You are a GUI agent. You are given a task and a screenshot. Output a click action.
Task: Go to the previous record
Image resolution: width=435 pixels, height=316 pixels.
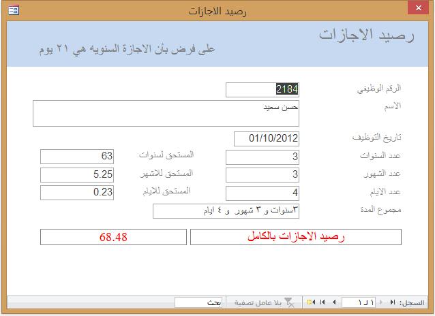pyautogui.click(x=382, y=302)
